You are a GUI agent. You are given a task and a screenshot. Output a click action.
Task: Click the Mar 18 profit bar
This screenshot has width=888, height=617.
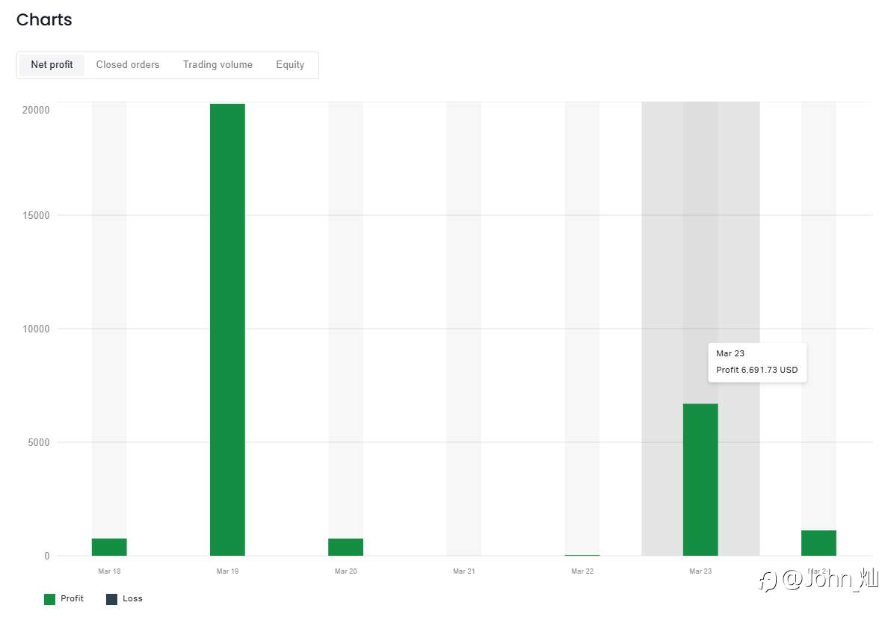(109, 547)
